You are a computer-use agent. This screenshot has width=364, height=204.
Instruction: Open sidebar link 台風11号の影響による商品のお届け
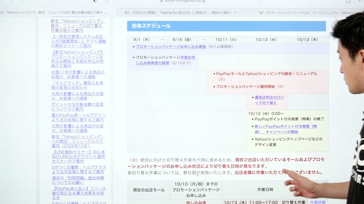coord(78,75)
